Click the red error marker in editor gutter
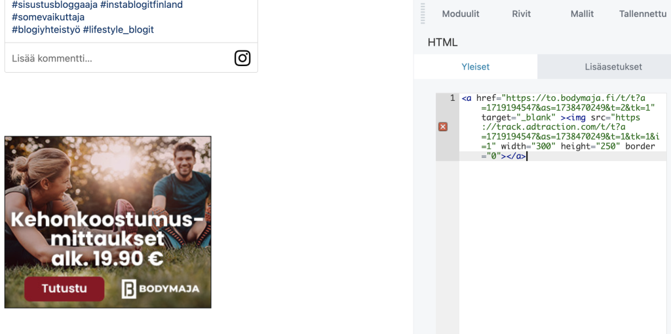671x334 pixels. tap(443, 126)
